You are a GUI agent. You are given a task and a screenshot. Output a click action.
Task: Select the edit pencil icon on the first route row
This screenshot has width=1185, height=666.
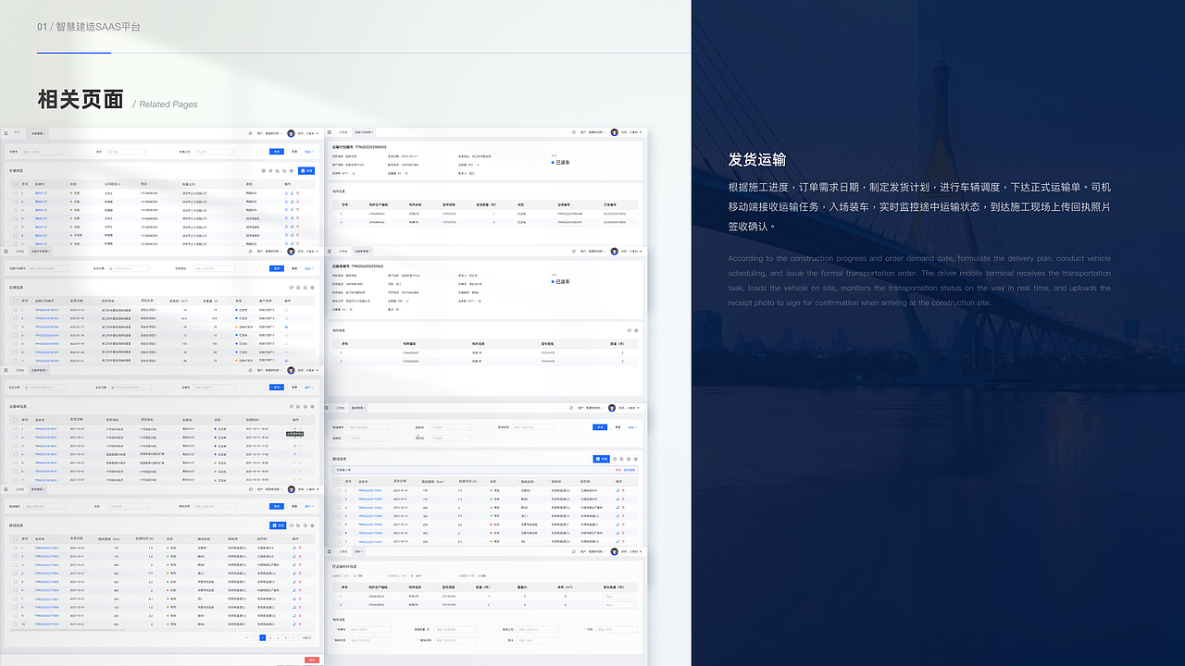click(293, 548)
